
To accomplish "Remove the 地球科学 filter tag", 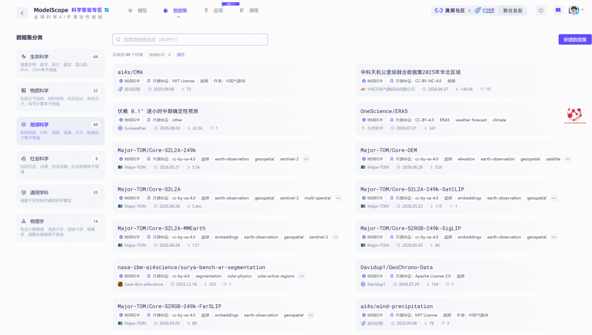I will point(169,55).
